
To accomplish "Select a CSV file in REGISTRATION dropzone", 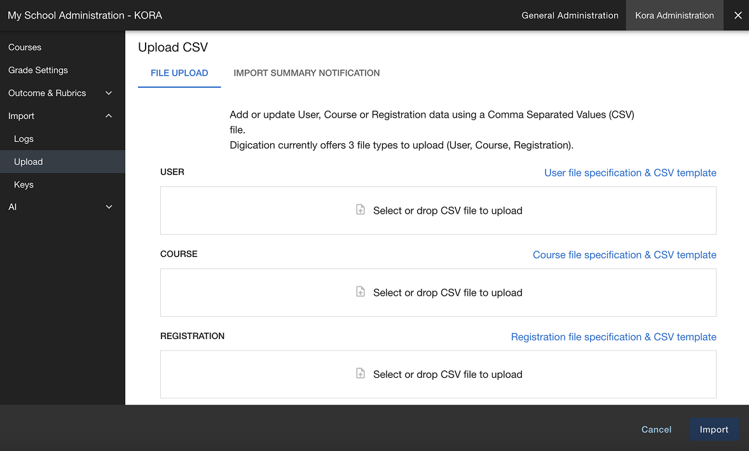I will pos(438,374).
